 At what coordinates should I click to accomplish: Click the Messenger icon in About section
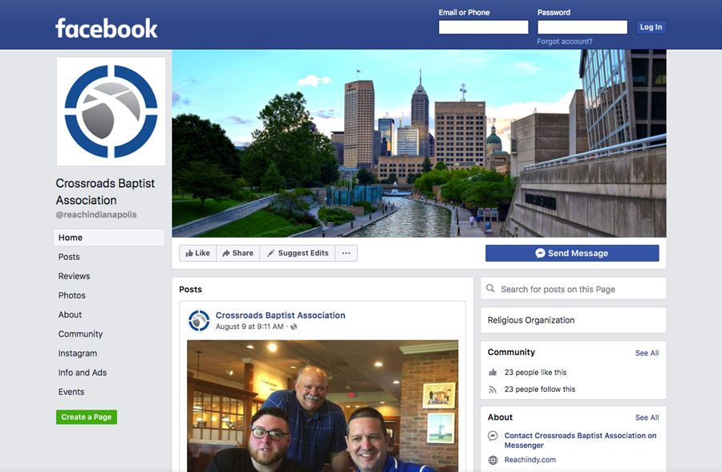(493, 436)
